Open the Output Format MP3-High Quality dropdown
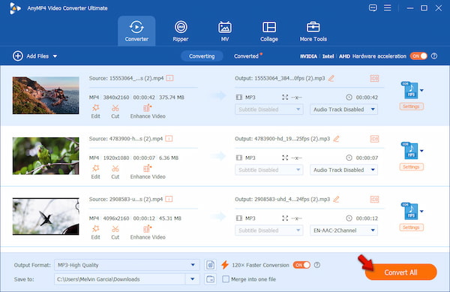The height and width of the screenshot is (292, 450). click(x=127, y=265)
